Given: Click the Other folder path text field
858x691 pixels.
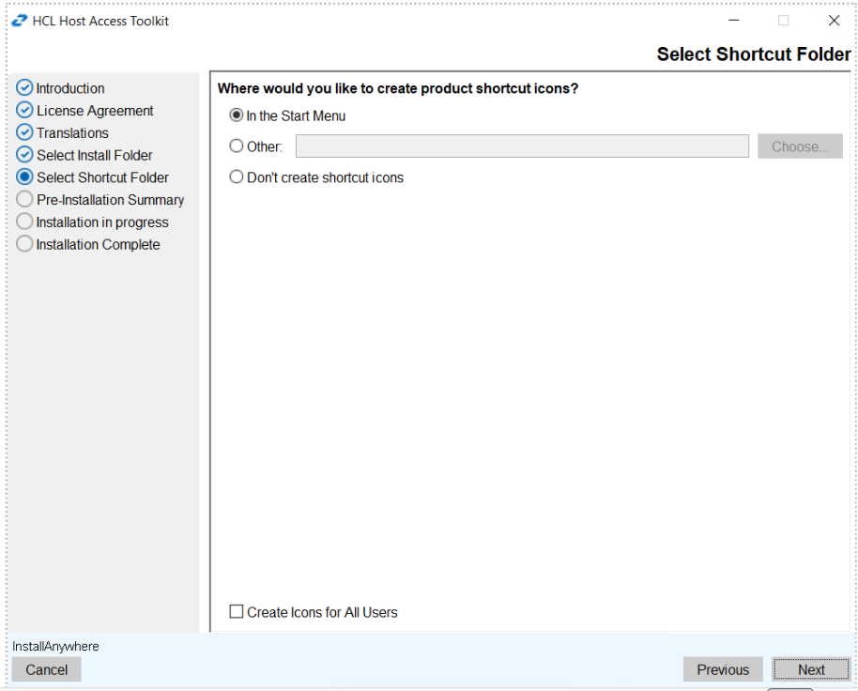Looking at the screenshot, I should 522,146.
